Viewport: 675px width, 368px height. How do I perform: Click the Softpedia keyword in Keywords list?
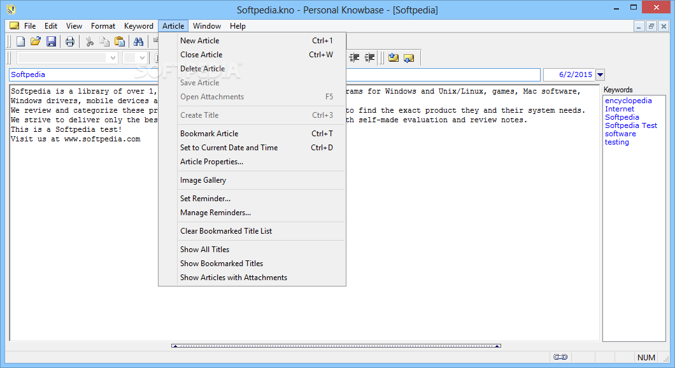[622, 117]
